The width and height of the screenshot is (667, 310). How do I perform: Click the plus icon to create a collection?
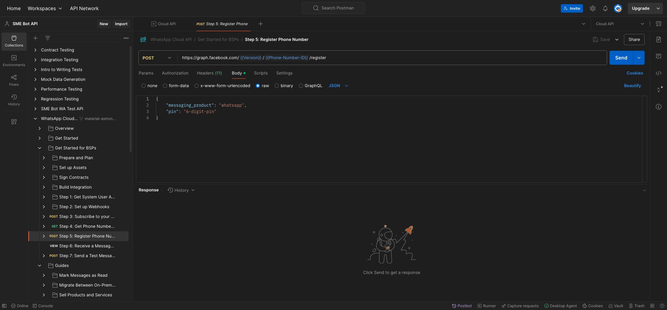[x=35, y=38]
